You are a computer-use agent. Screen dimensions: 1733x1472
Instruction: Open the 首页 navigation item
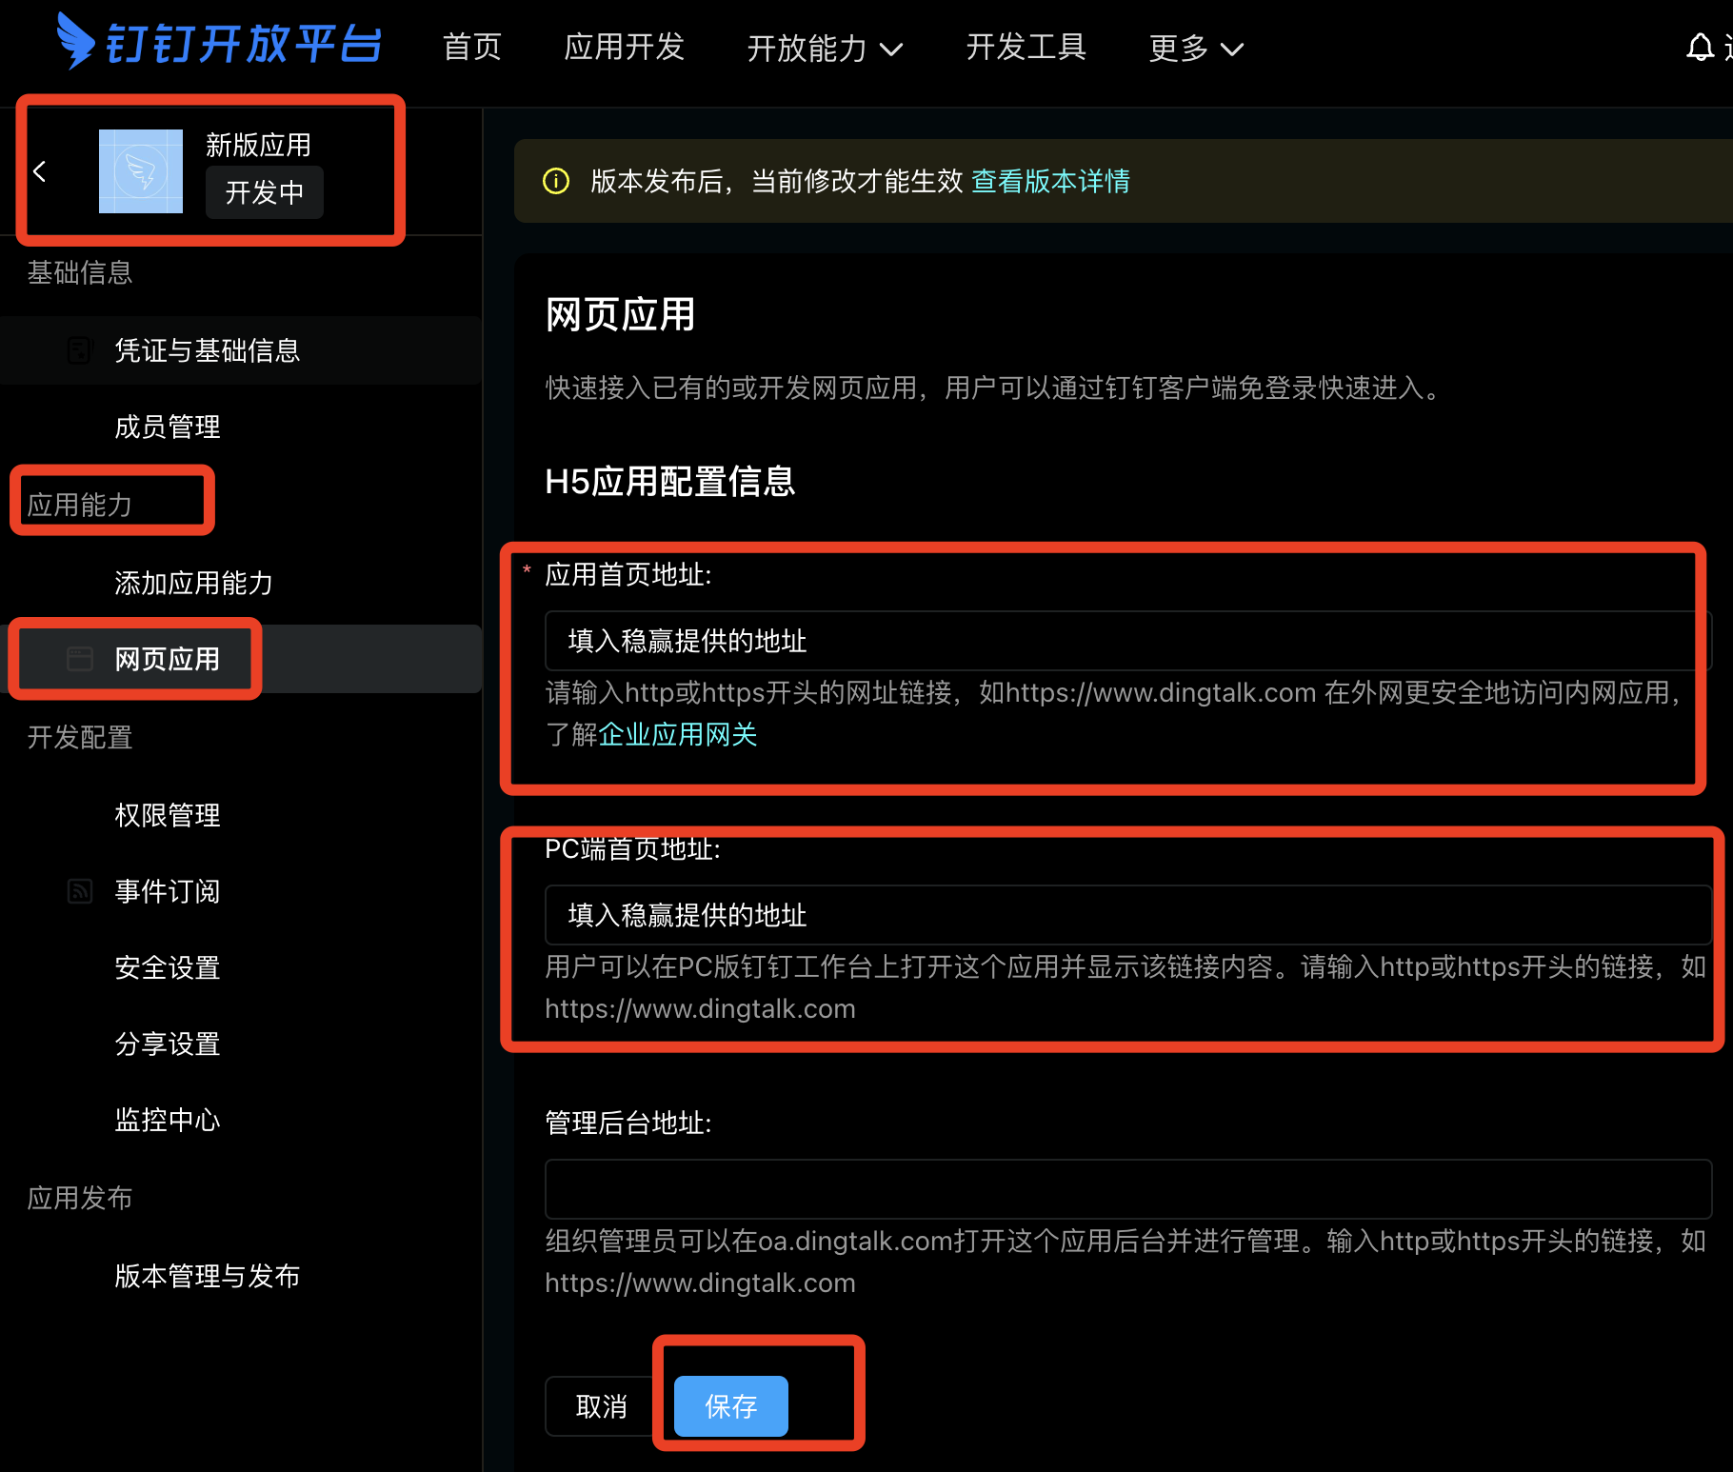pos(472,47)
